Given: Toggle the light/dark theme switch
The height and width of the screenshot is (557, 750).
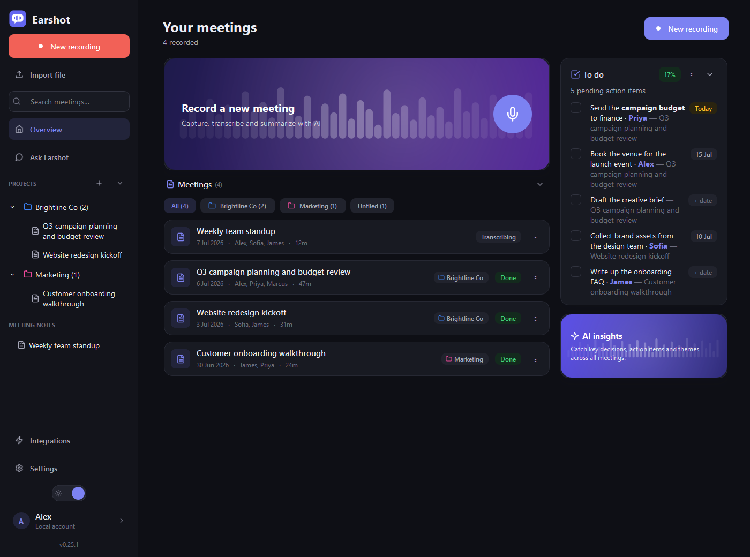Looking at the screenshot, I should point(69,493).
